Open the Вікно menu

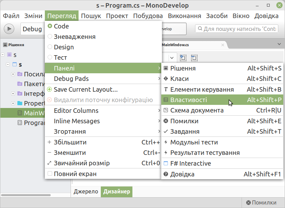(241, 16)
